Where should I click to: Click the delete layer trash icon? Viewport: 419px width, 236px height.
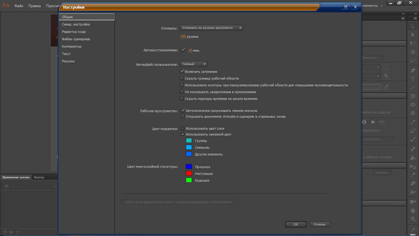(x=18, y=232)
